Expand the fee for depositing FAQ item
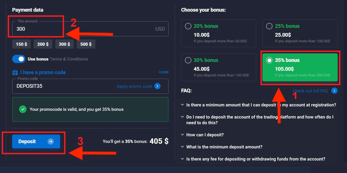347x173 pixels. tap(255, 159)
